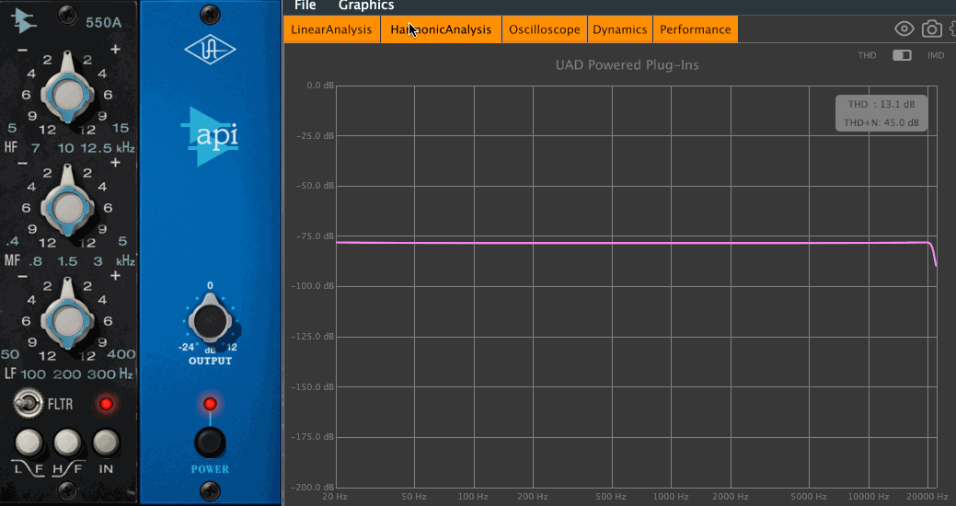Select the 200 Hz LF frequency label

[x=66, y=374]
